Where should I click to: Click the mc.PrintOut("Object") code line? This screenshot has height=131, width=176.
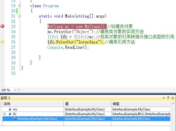coord(71,32)
